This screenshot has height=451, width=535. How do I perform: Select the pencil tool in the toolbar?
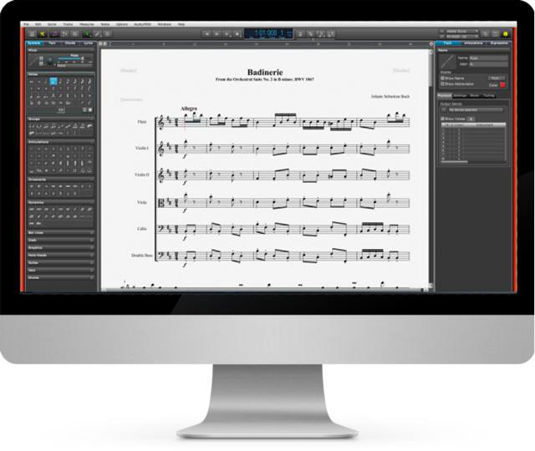tap(98, 34)
